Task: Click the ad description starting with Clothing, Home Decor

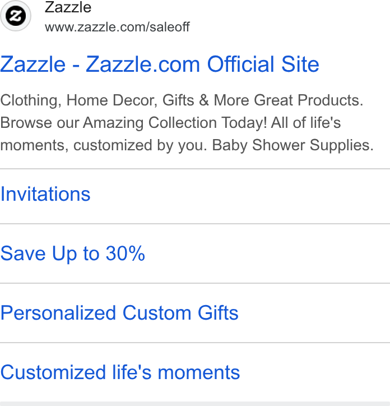Action: point(187,122)
